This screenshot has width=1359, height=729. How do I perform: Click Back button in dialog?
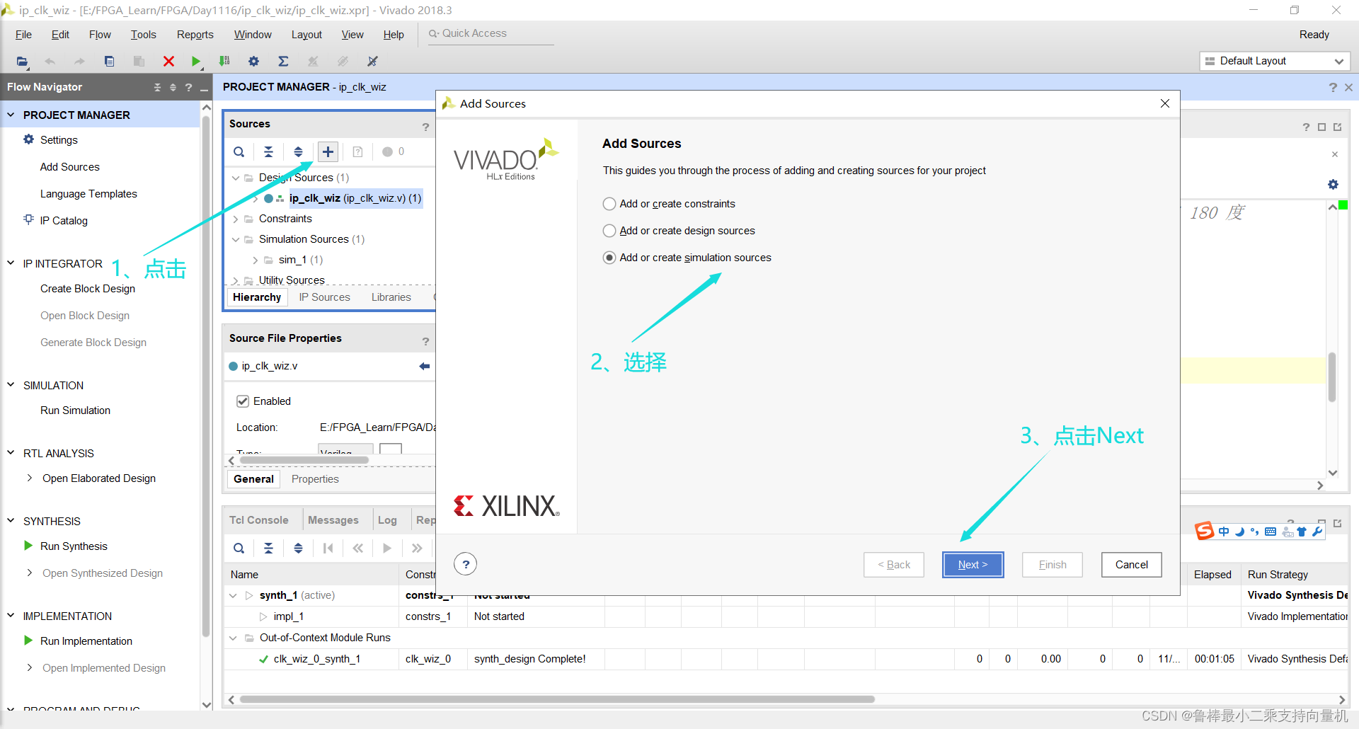pyautogui.click(x=893, y=565)
